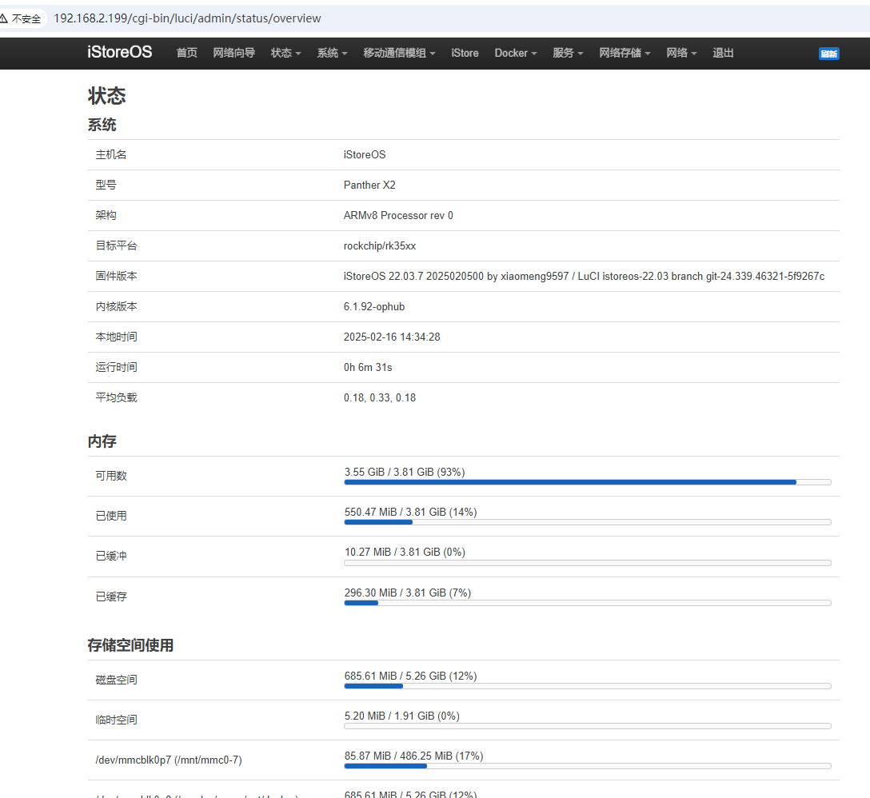
Task: Expand the Docker dropdown menu
Action: [515, 53]
